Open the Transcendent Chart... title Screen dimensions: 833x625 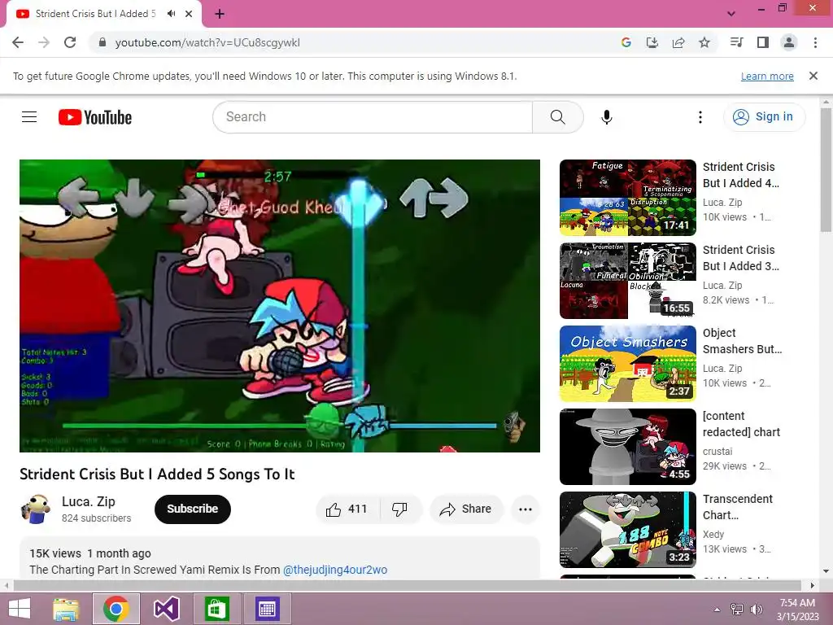click(x=737, y=507)
